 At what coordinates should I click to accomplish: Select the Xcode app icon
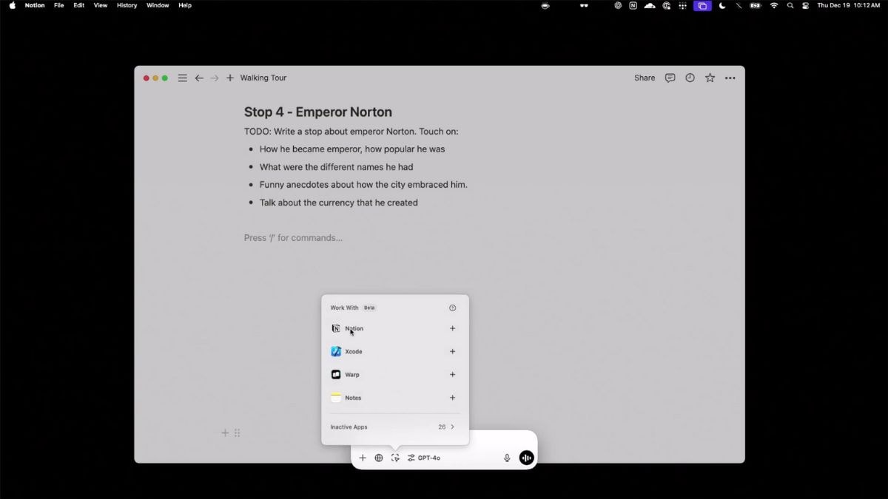336,351
